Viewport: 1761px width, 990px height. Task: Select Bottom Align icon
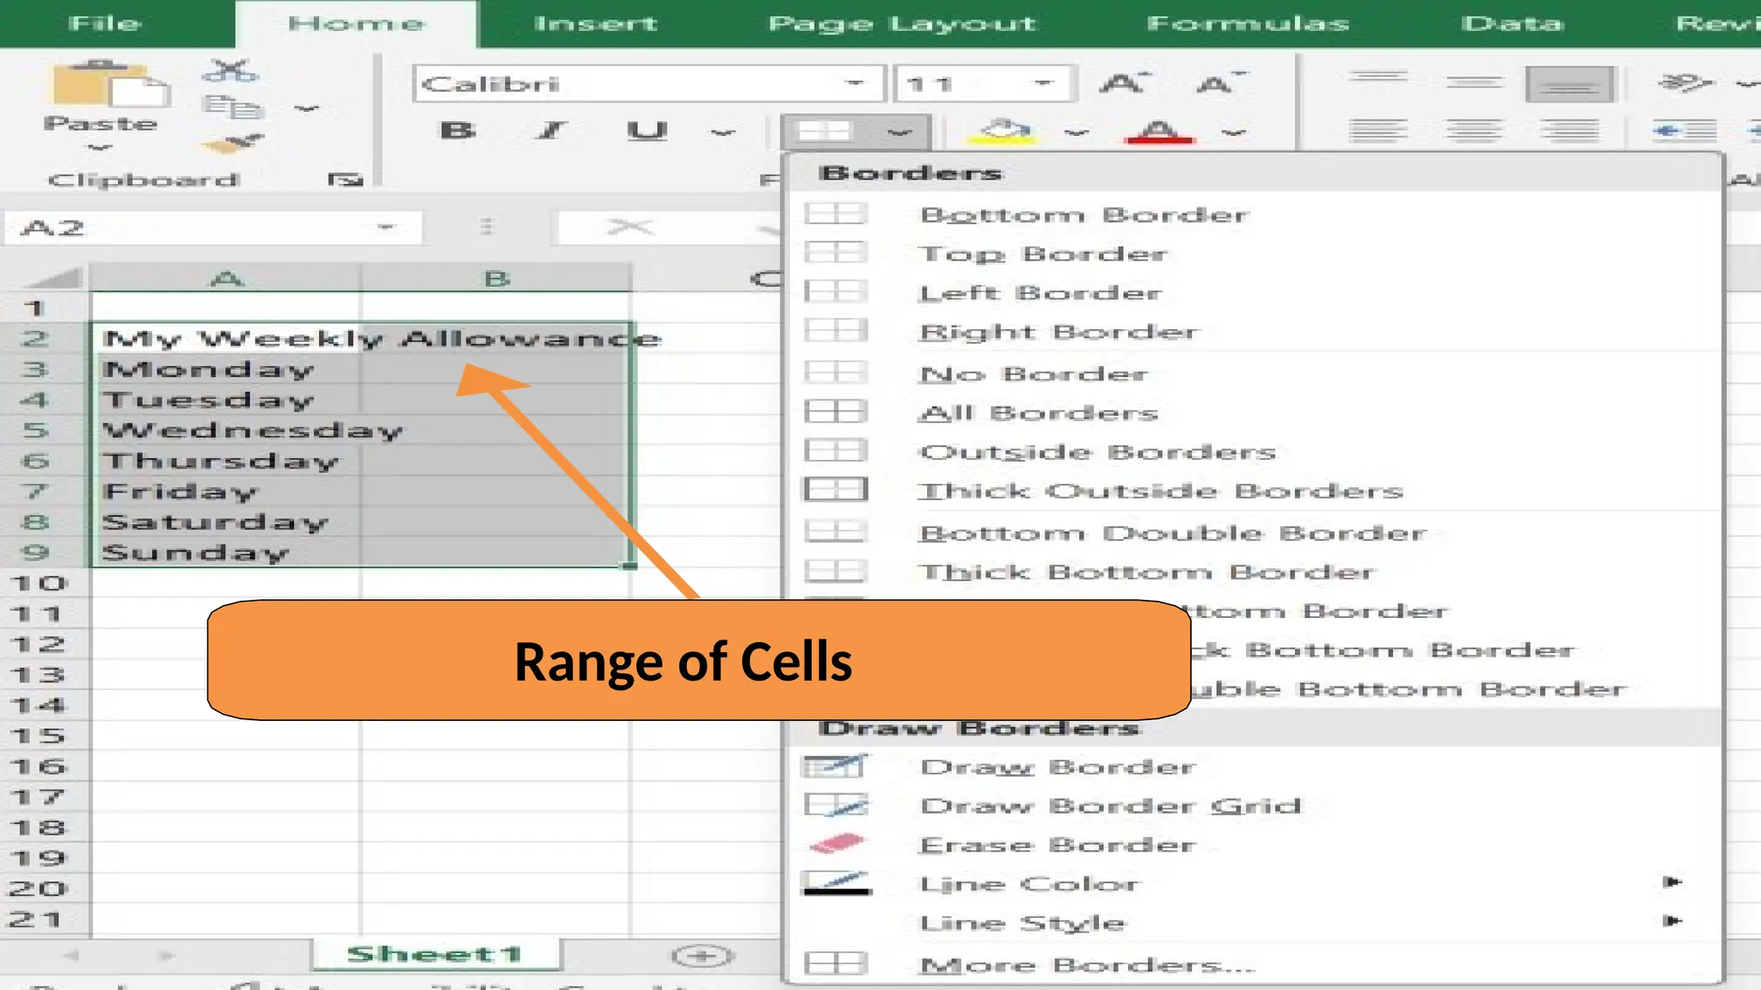(x=1569, y=84)
